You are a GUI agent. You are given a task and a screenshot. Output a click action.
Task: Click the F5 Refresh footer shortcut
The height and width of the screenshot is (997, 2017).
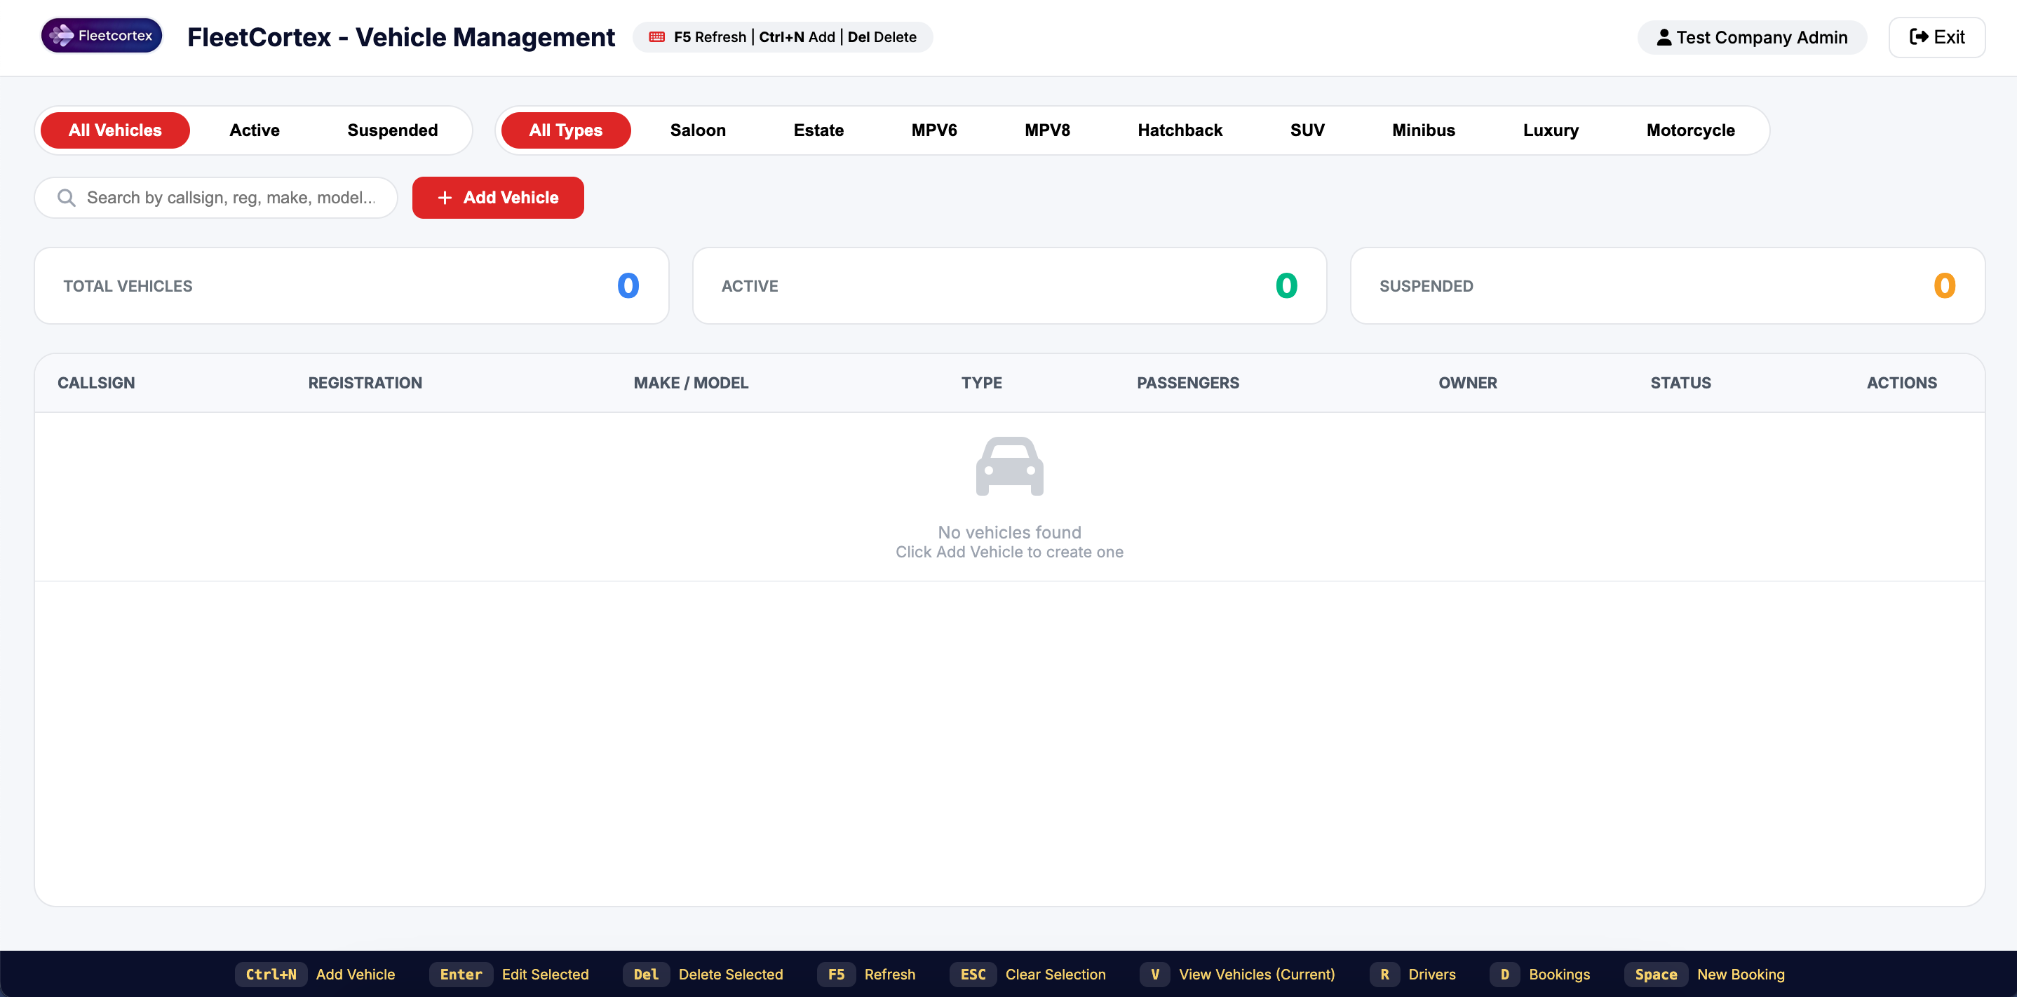pyautogui.click(x=867, y=975)
